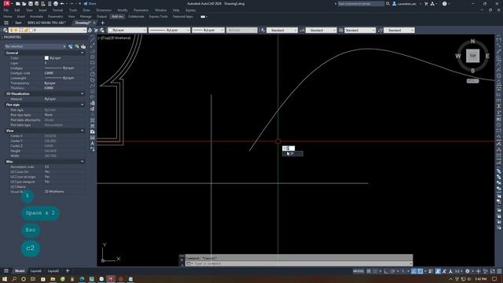Toggle lineweight display in status bar

pos(431,271)
